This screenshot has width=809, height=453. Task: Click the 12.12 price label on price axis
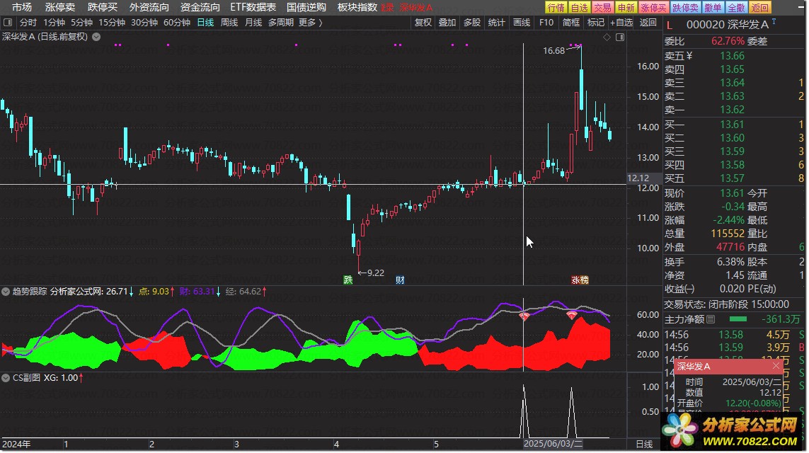pos(638,178)
